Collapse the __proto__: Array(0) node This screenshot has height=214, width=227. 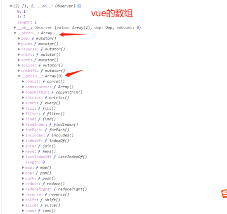(x=19, y=76)
